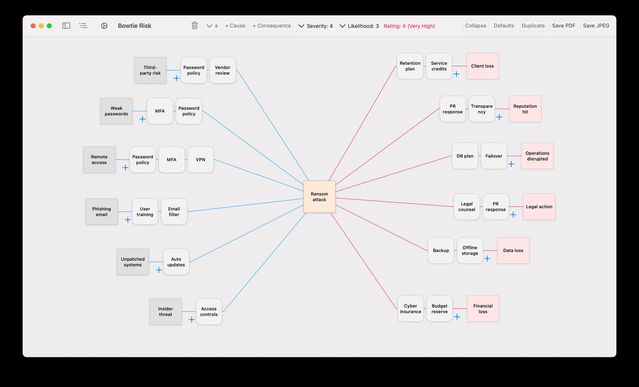The width and height of the screenshot is (639, 387).
Task: Click the plus near Offline storage
Action: coord(488,258)
